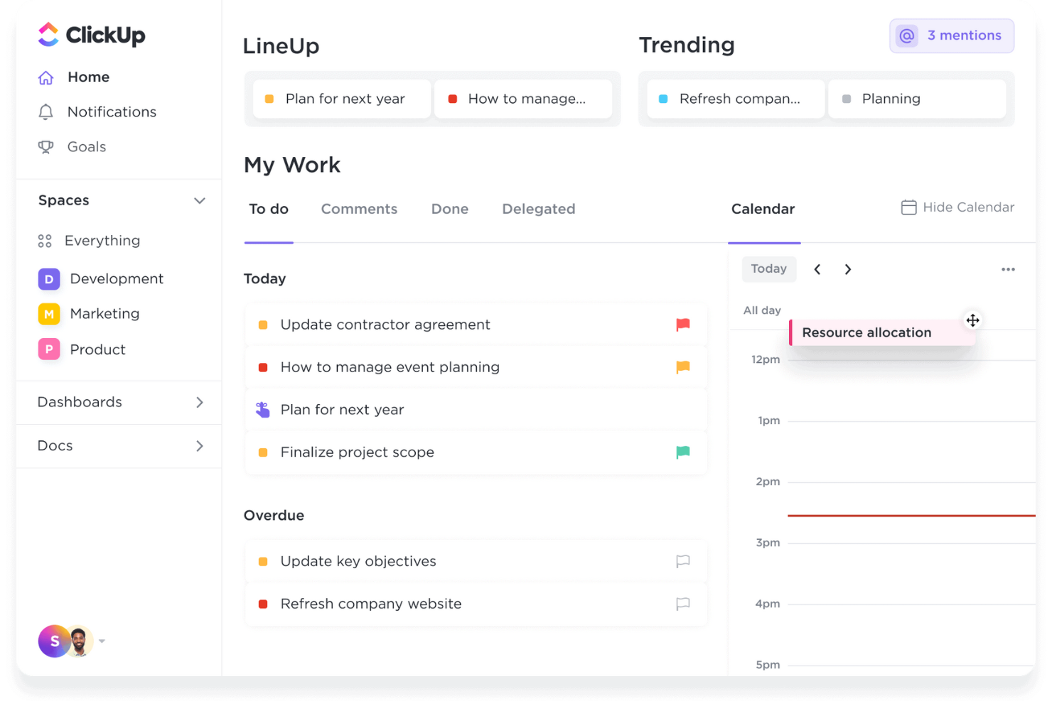Open the Marketing space M icon
The height and width of the screenshot is (701, 1052).
point(49,314)
